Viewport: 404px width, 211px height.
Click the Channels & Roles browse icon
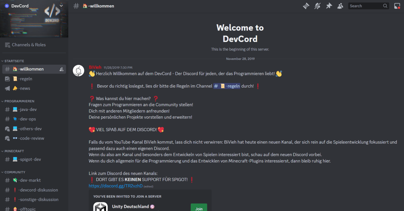point(8,45)
